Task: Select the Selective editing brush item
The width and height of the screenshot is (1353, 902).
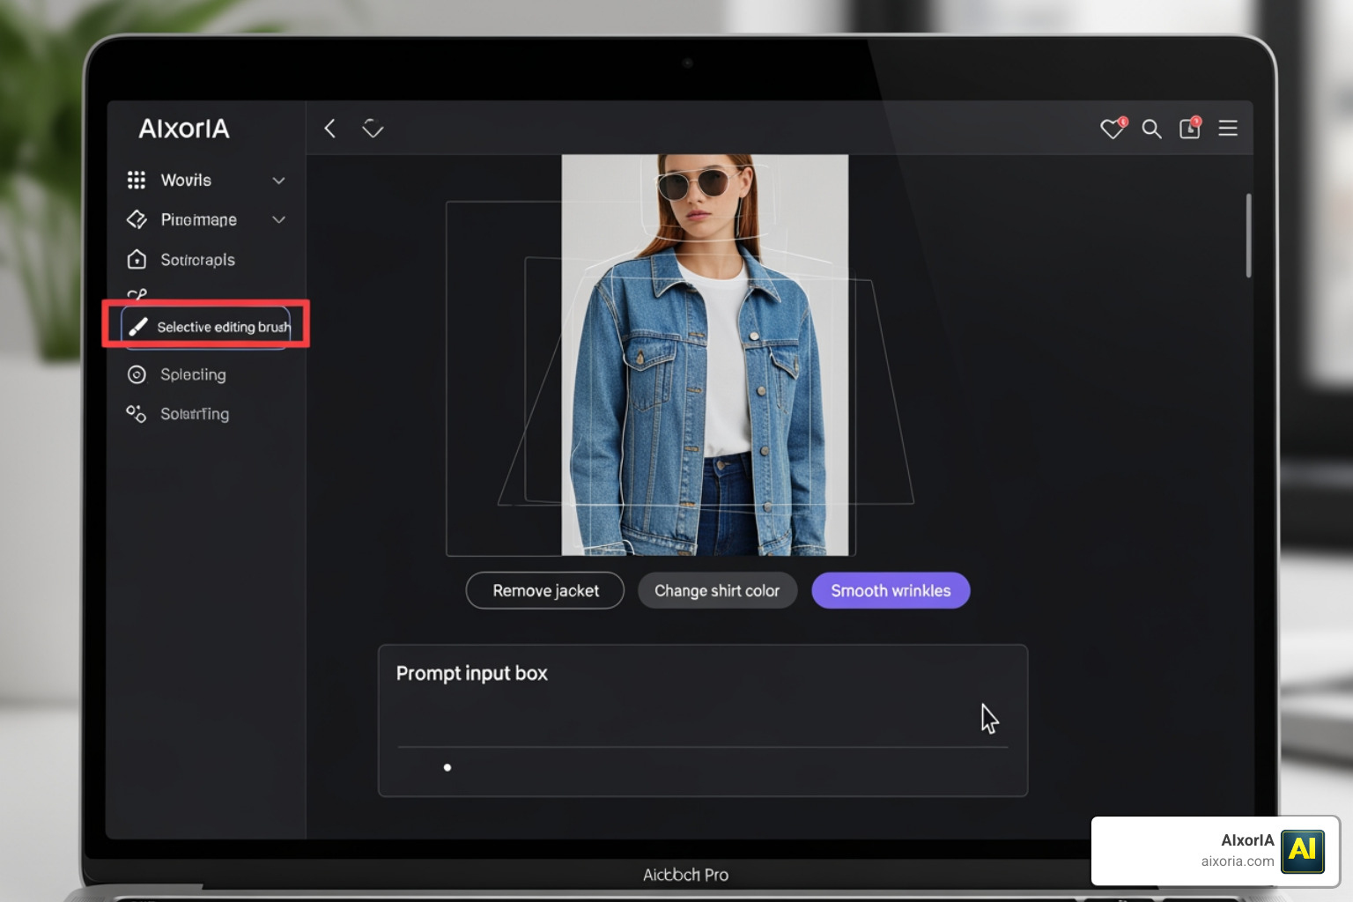Action: point(206,327)
